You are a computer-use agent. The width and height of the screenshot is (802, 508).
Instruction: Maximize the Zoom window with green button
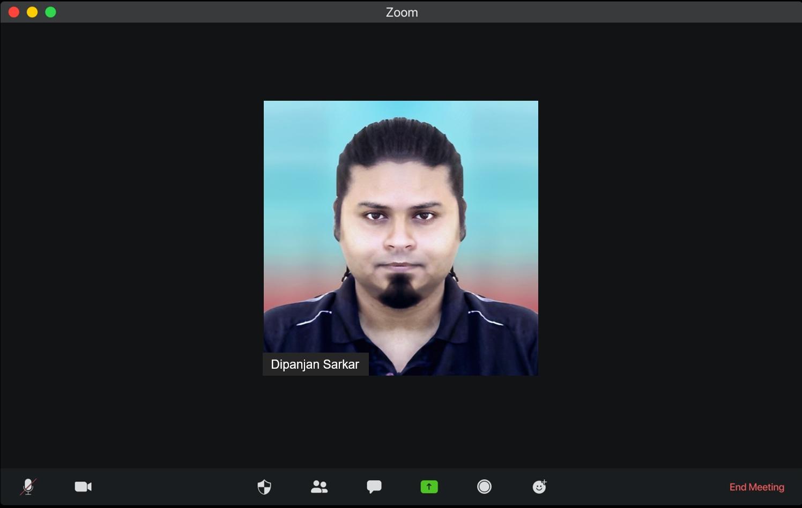point(50,12)
